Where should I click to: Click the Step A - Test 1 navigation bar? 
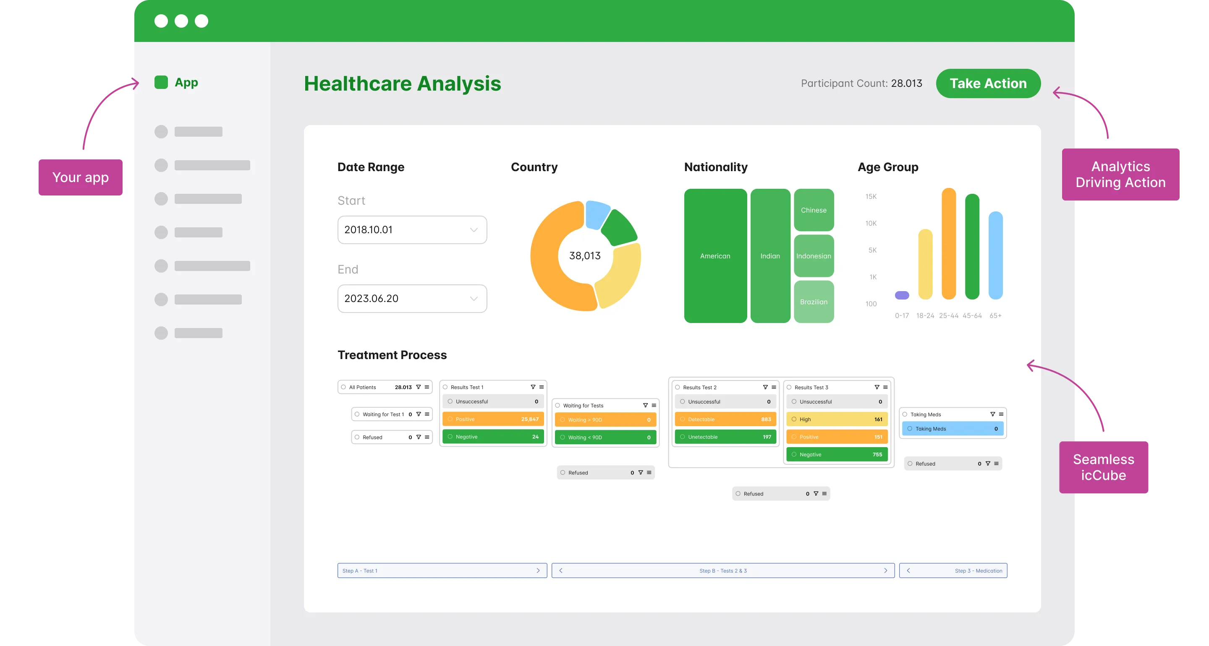pos(441,570)
